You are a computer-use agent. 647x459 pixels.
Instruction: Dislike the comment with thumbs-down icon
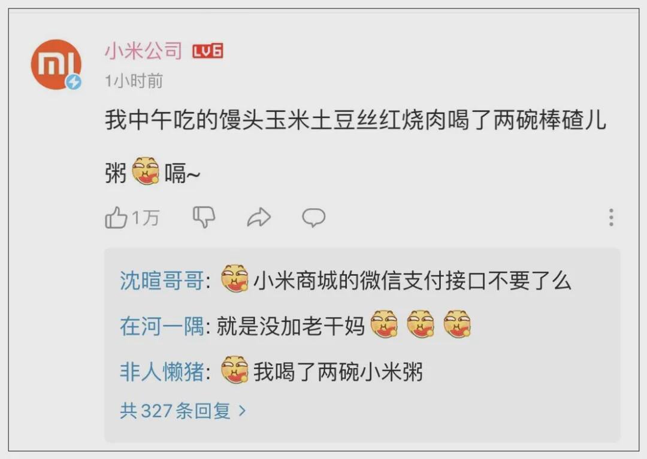pos(204,217)
